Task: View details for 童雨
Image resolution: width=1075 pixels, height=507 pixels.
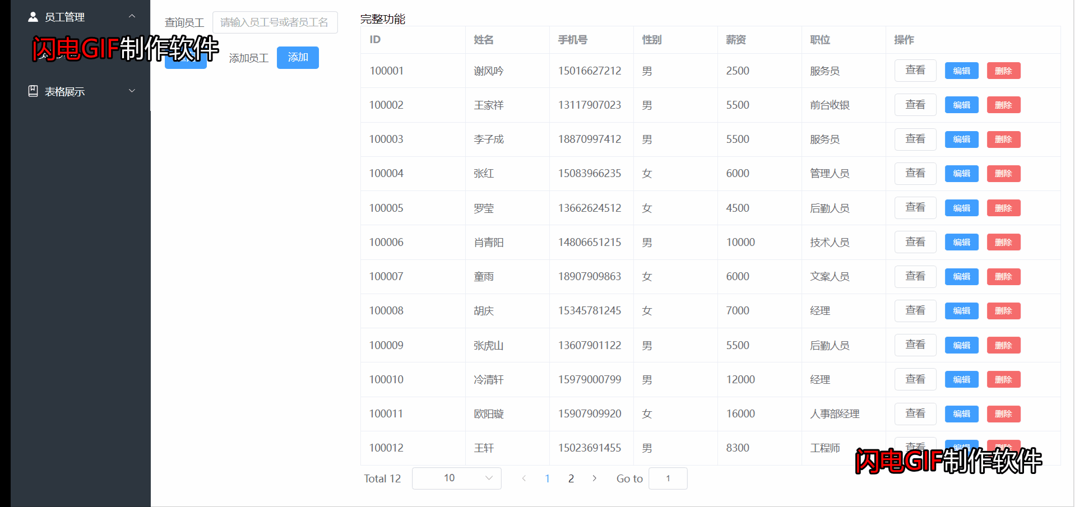Action: pyautogui.click(x=915, y=277)
